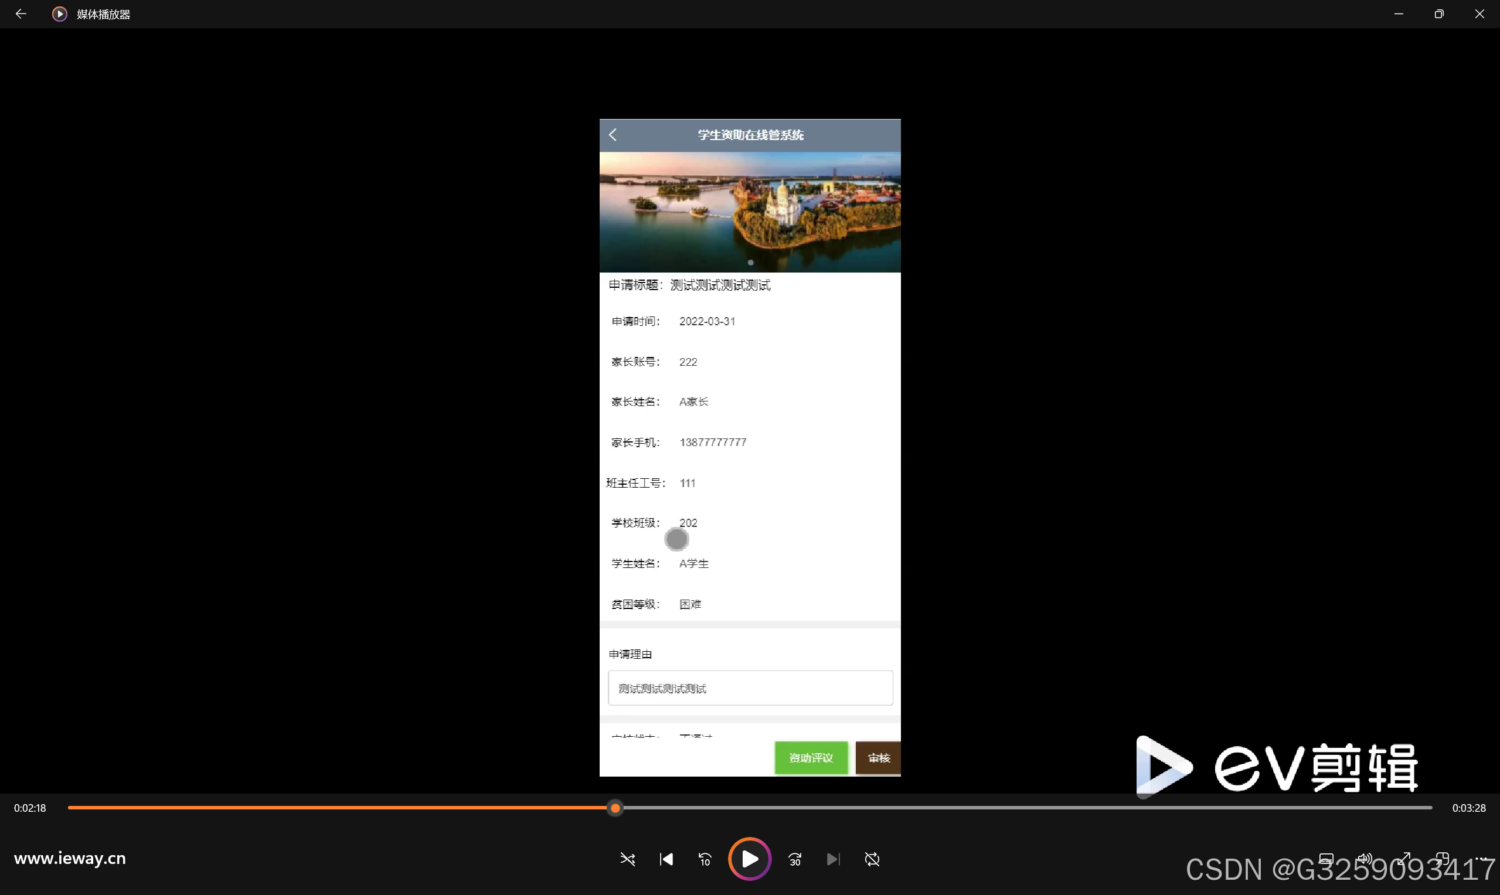Click the back arrow in media player
1500x895 pixels.
21,14
